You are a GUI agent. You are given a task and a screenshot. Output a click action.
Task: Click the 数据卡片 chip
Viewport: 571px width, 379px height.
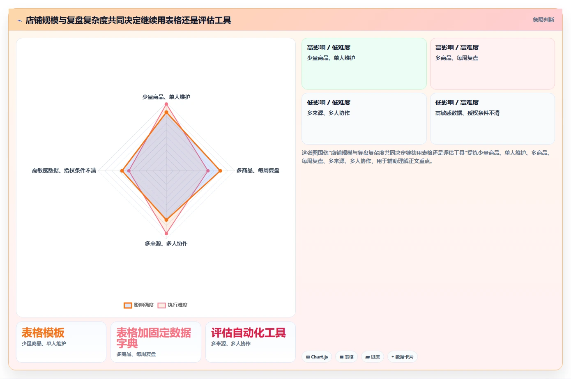[x=403, y=357]
